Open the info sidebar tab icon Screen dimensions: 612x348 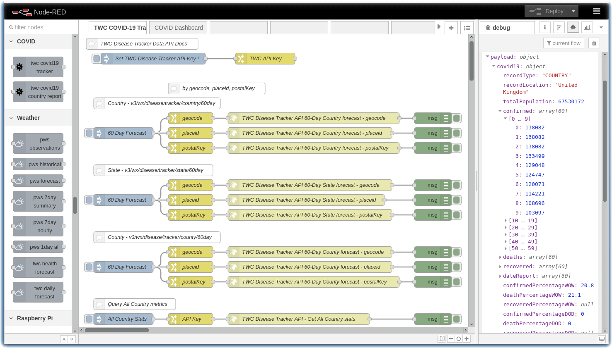(x=545, y=27)
